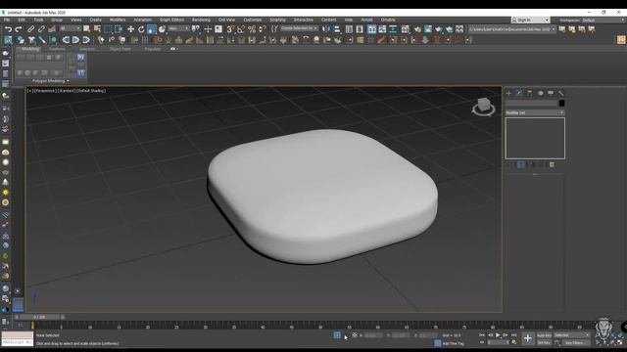Activate the Select and Uniform Scale tool

point(152,29)
